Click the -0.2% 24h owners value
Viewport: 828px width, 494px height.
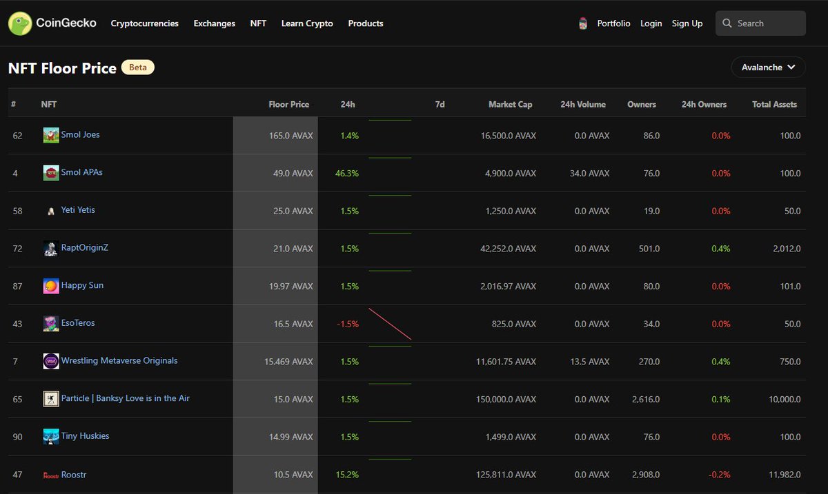pos(720,475)
